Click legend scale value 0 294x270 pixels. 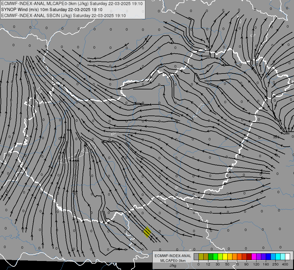[199, 264]
